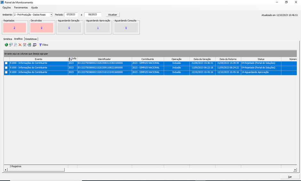Click the sort A-Z icon in Info column
This screenshot has width=301, height=181.
[x=70, y=59]
